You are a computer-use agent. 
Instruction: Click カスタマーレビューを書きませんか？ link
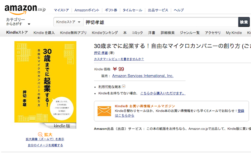[x=119, y=59]
